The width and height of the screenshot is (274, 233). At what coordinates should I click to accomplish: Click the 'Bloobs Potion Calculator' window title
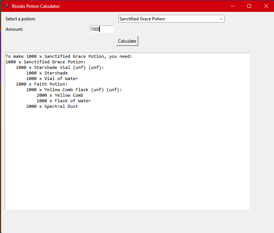click(x=36, y=6)
